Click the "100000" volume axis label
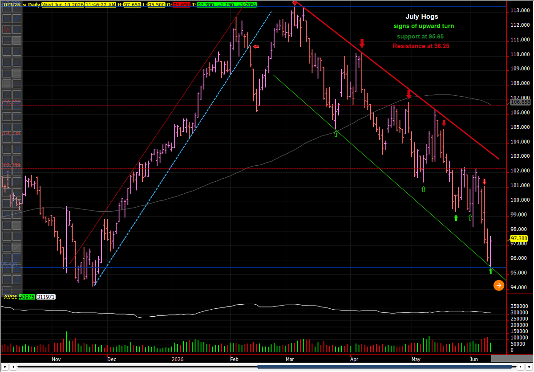534x372 pixels. click(518, 338)
